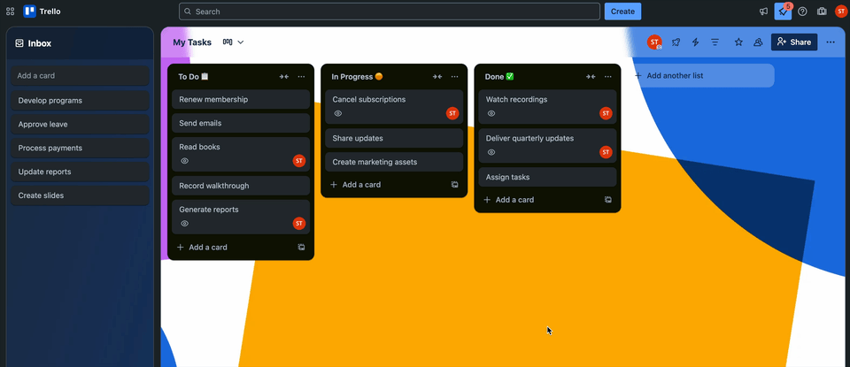Click ST avatar on Generate reports card

(x=299, y=224)
